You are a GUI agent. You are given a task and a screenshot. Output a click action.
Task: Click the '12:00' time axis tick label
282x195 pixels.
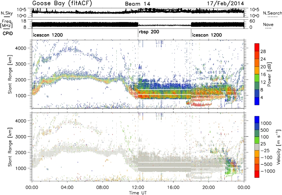(x=138, y=188)
